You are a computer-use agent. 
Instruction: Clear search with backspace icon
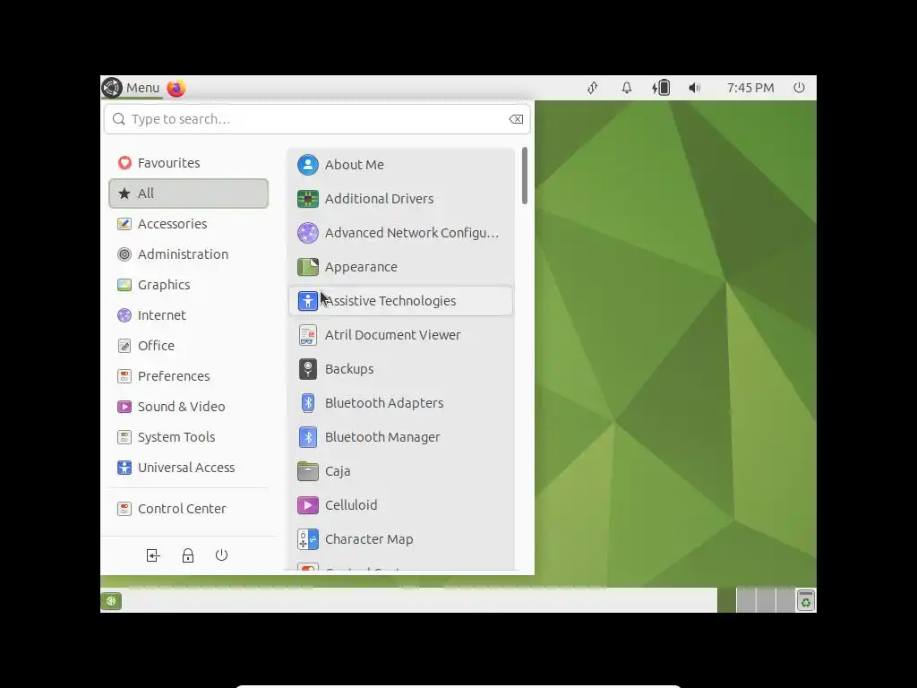click(516, 119)
